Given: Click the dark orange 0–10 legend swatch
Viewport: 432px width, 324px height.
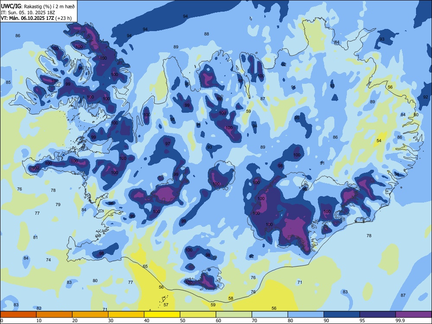Looking at the screenshot, I should pyautogui.click(x=18, y=314).
